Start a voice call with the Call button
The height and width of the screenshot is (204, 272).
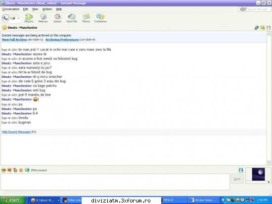coord(8,18)
